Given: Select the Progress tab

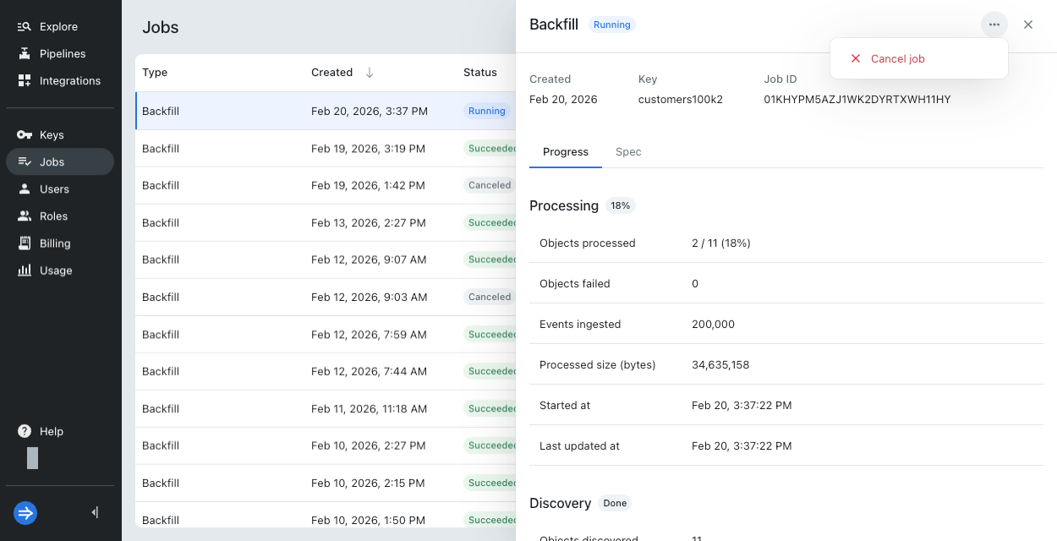Looking at the screenshot, I should pos(565,152).
